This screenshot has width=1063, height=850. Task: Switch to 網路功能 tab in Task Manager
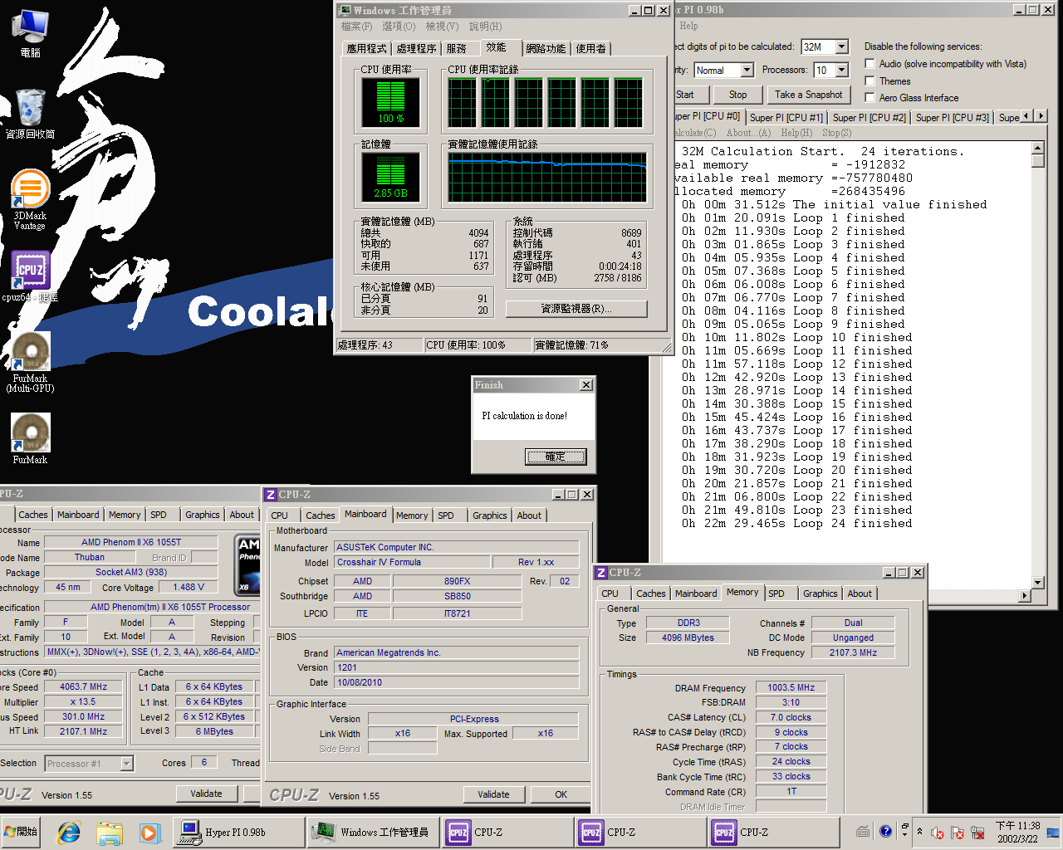point(546,49)
